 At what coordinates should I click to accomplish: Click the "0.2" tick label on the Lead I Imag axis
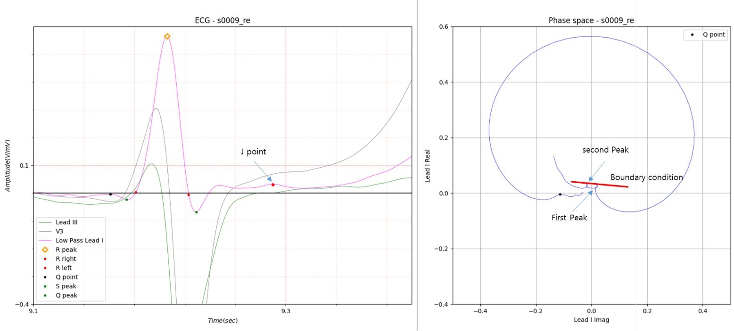[647, 311]
